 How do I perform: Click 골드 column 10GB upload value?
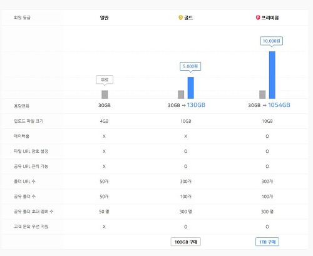point(186,121)
